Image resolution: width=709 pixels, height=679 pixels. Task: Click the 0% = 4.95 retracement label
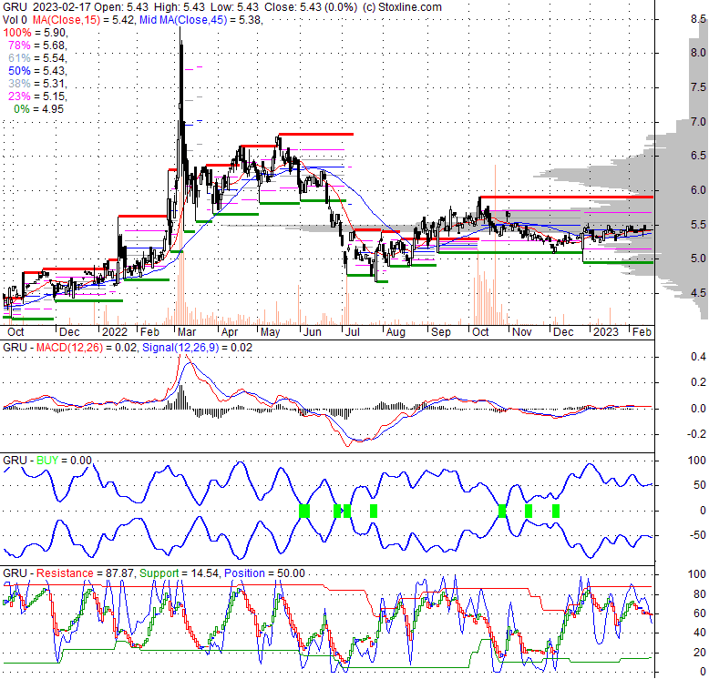(39, 109)
